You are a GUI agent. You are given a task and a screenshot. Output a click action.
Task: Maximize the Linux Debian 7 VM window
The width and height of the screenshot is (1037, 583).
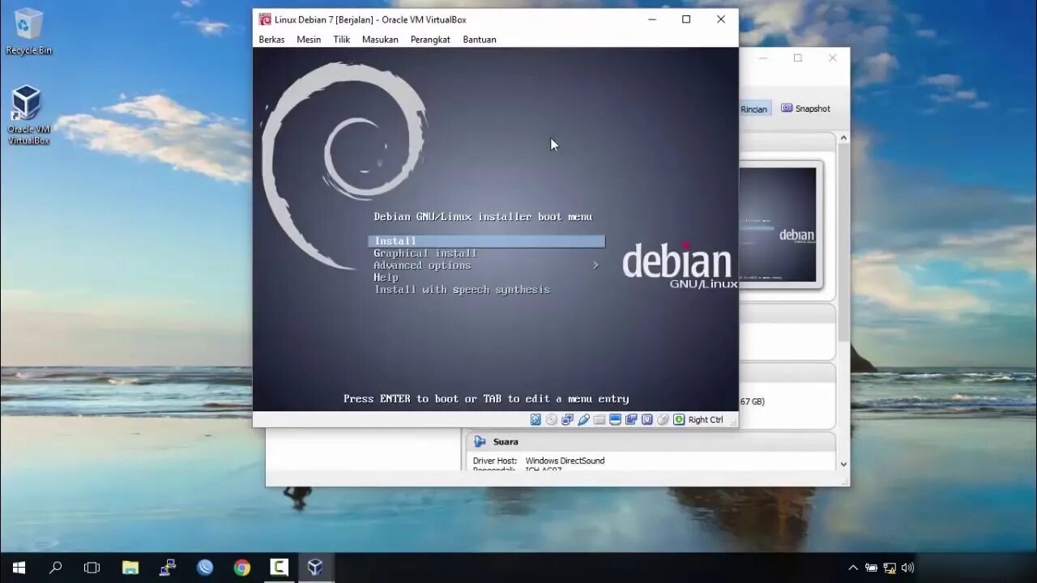pos(686,19)
